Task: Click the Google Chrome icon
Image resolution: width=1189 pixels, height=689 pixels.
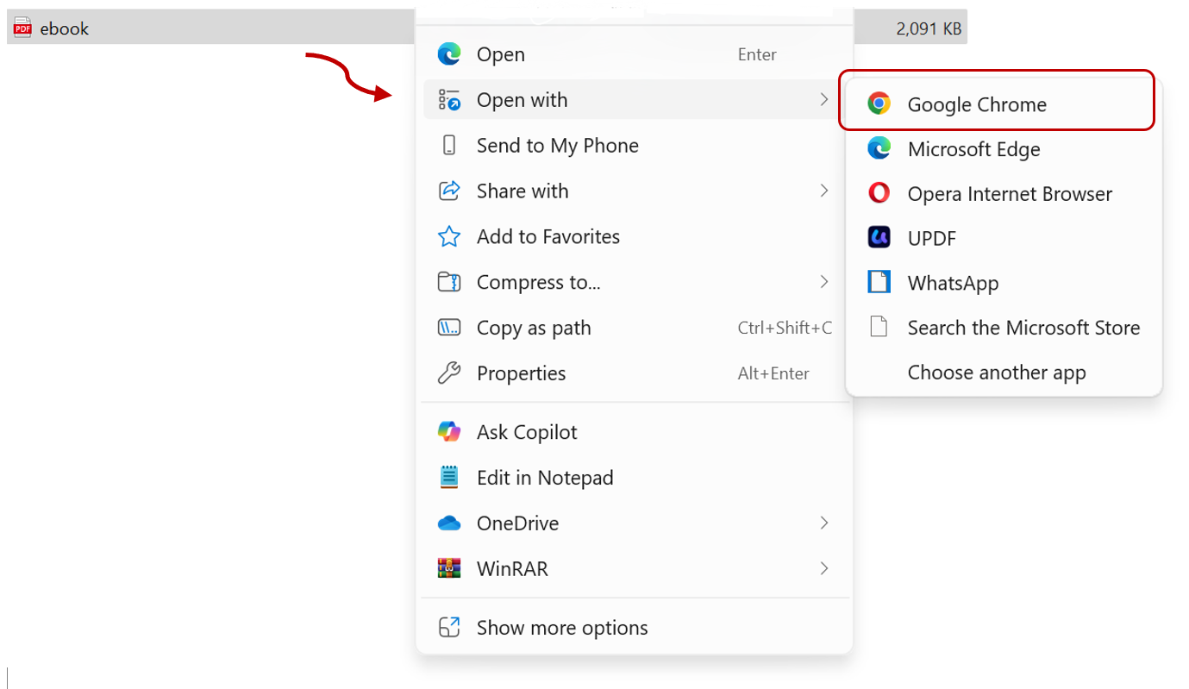Action: click(x=879, y=103)
